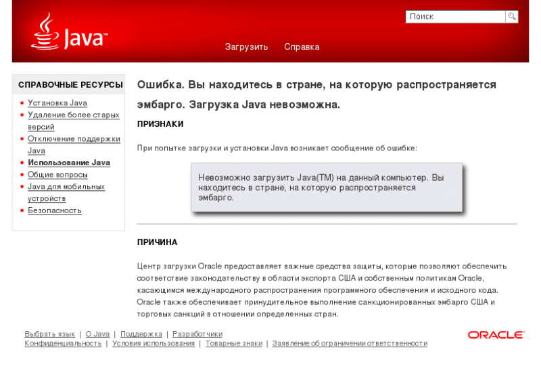Click Поддержка footer link
The width and height of the screenshot is (541, 371).
coord(141,334)
